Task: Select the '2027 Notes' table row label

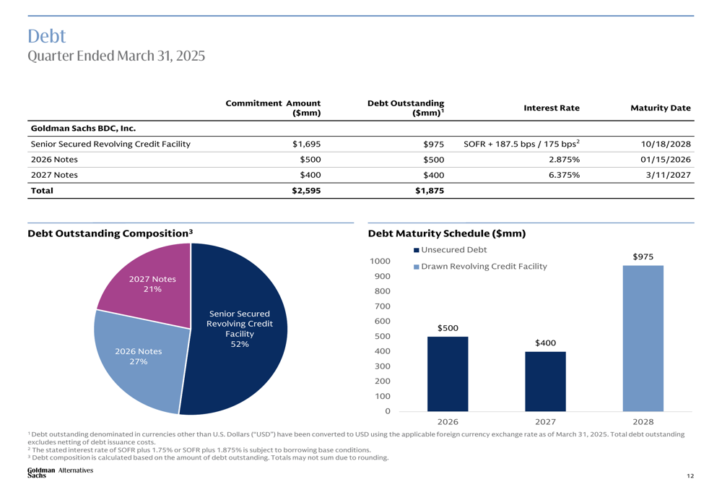Action: click(54, 175)
